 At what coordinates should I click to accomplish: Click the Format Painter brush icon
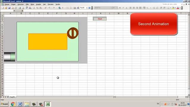(45, 8)
